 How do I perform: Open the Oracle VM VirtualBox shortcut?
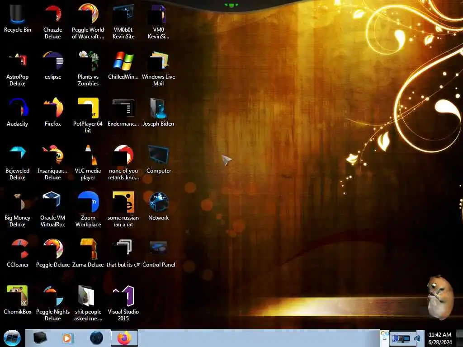52,210
